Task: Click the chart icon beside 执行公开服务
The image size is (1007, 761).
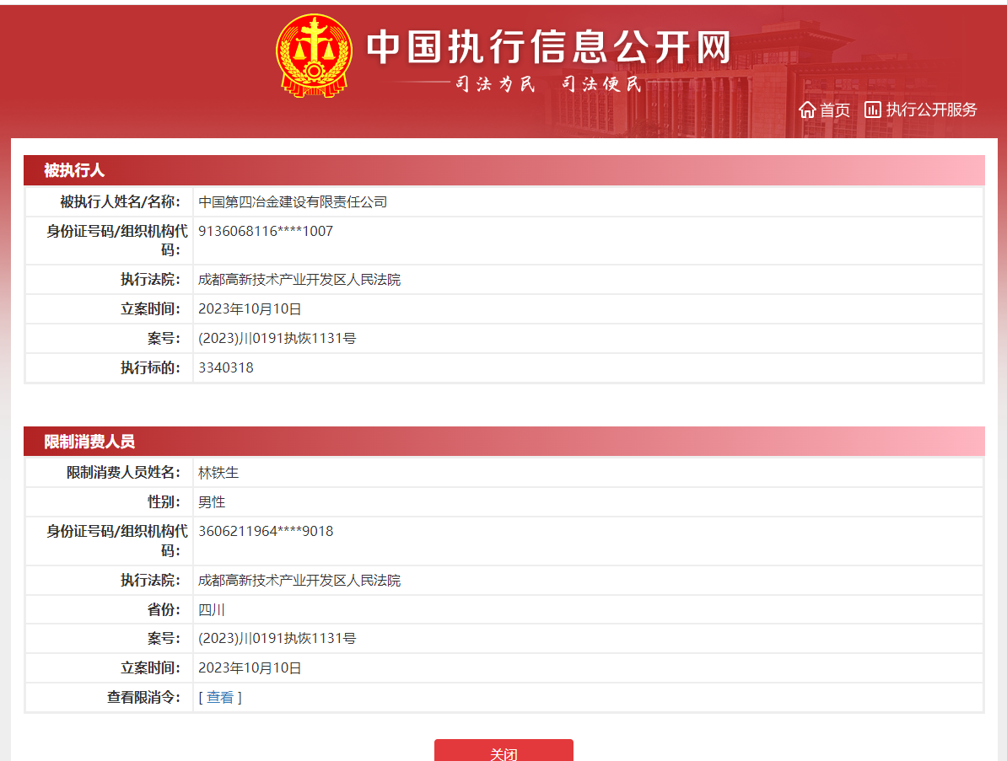Action: click(873, 110)
